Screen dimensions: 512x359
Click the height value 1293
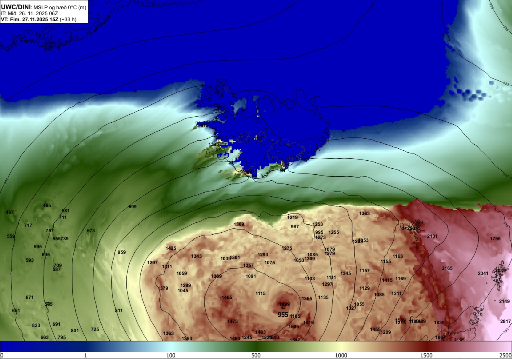tap(263, 255)
